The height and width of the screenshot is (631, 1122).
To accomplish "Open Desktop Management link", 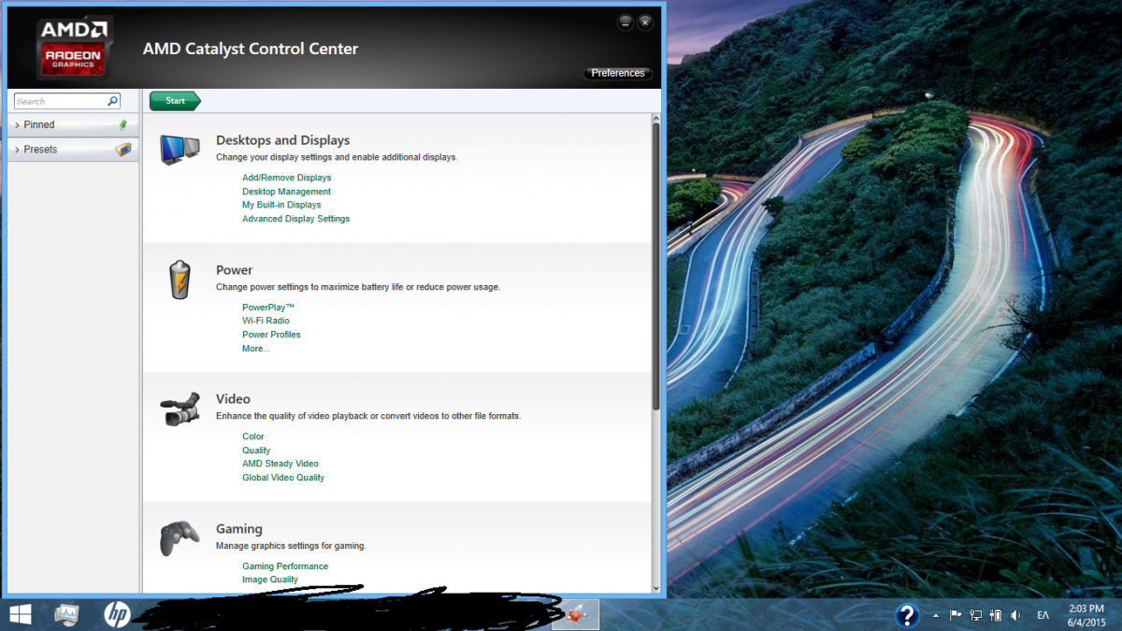I will (286, 192).
